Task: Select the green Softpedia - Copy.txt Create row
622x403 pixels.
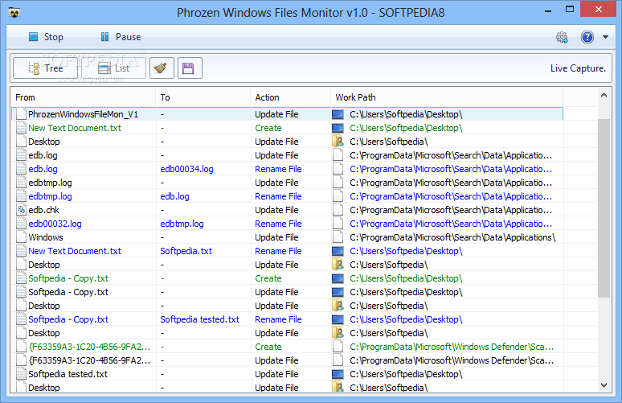Action: tap(287, 278)
